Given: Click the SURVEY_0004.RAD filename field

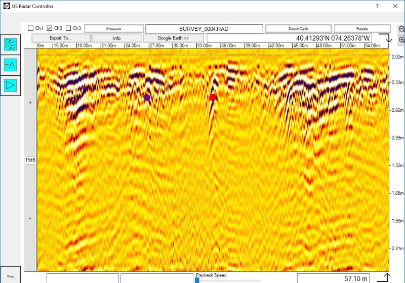Looking at the screenshot, I should point(204,29).
